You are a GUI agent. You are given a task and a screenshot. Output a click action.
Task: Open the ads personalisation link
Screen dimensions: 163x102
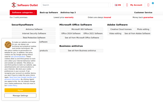point(18,57)
